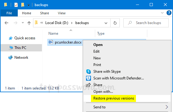Open the address bar history dropdown
Screen dimensions: 173x112
106,23
